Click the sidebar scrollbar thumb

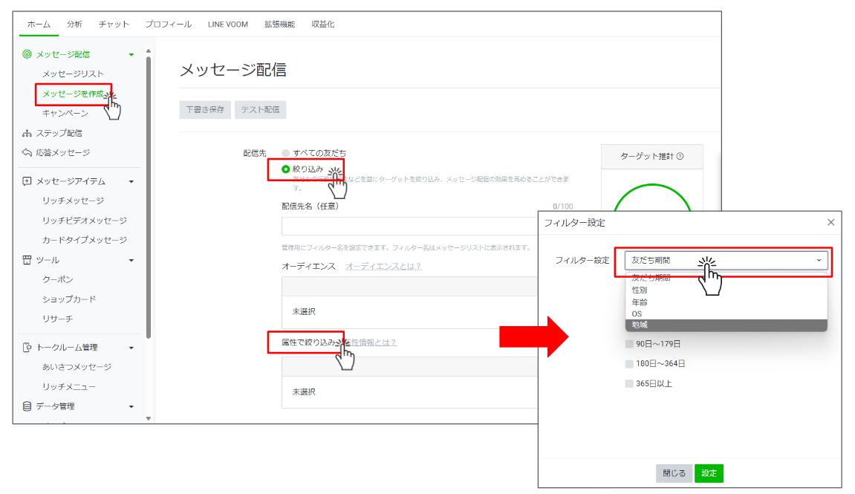149,196
